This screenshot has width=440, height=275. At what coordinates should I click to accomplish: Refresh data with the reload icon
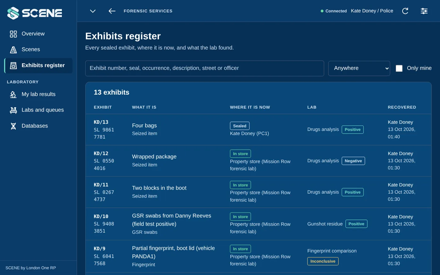[405, 11]
